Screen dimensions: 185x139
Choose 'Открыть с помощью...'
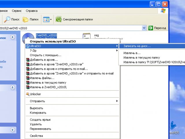click(72, 55)
